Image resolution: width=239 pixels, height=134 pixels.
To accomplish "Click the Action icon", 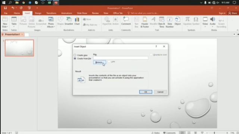I will point(115,19).
